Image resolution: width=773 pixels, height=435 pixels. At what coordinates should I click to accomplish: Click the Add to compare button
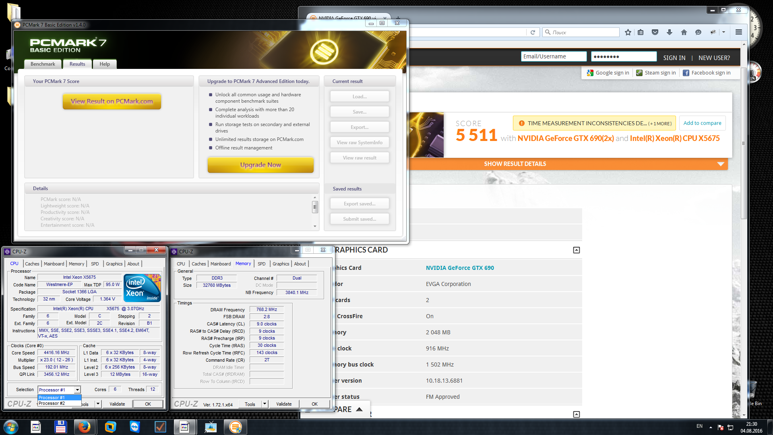[702, 123]
